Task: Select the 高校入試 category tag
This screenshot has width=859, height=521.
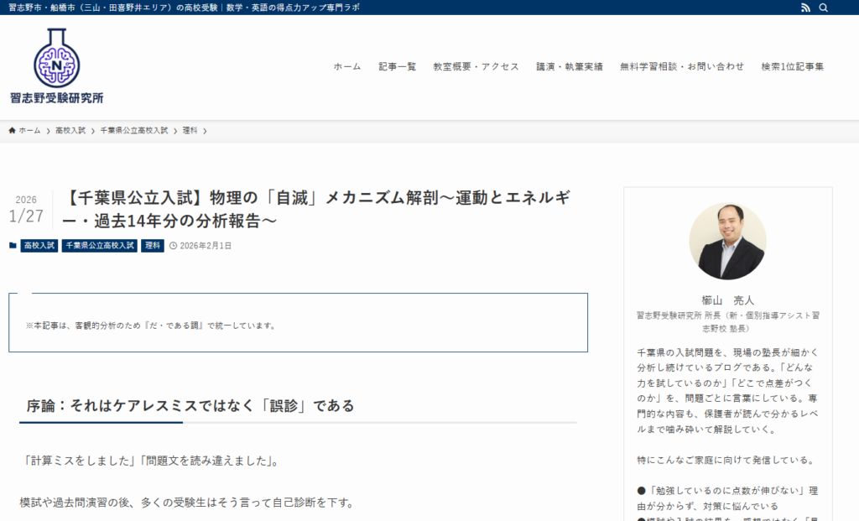Action: (39, 246)
